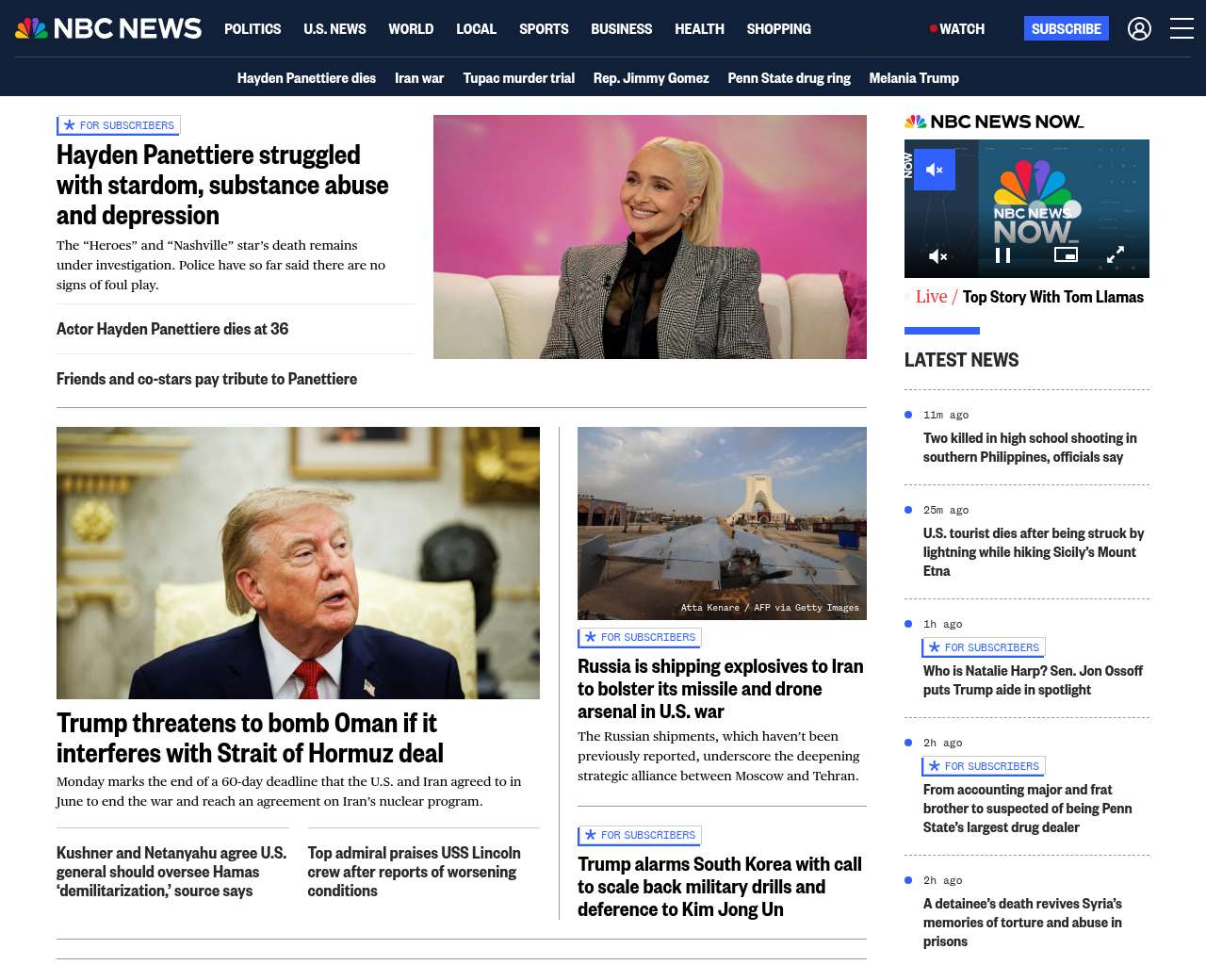The width and height of the screenshot is (1206, 965).
Task: Click the "25m ago" timestamp
Action: (x=946, y=510)
